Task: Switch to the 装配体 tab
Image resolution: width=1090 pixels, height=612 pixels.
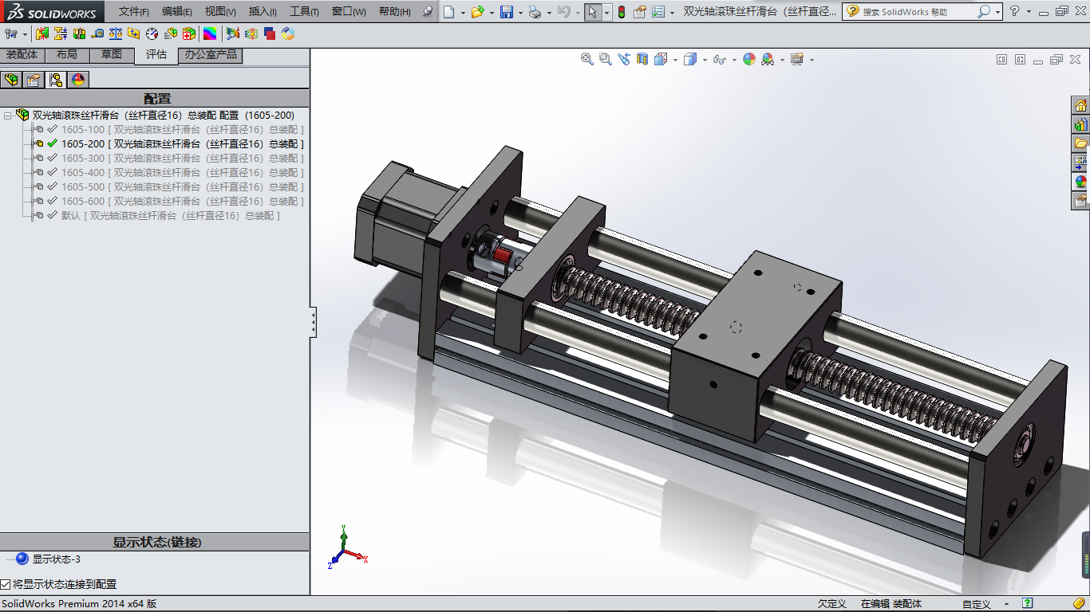Action: coord(22,55)
